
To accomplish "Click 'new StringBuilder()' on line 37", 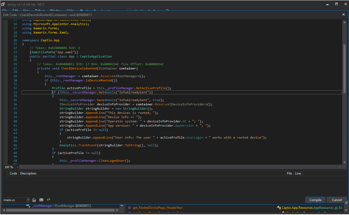I will click(x=133, y=108).
